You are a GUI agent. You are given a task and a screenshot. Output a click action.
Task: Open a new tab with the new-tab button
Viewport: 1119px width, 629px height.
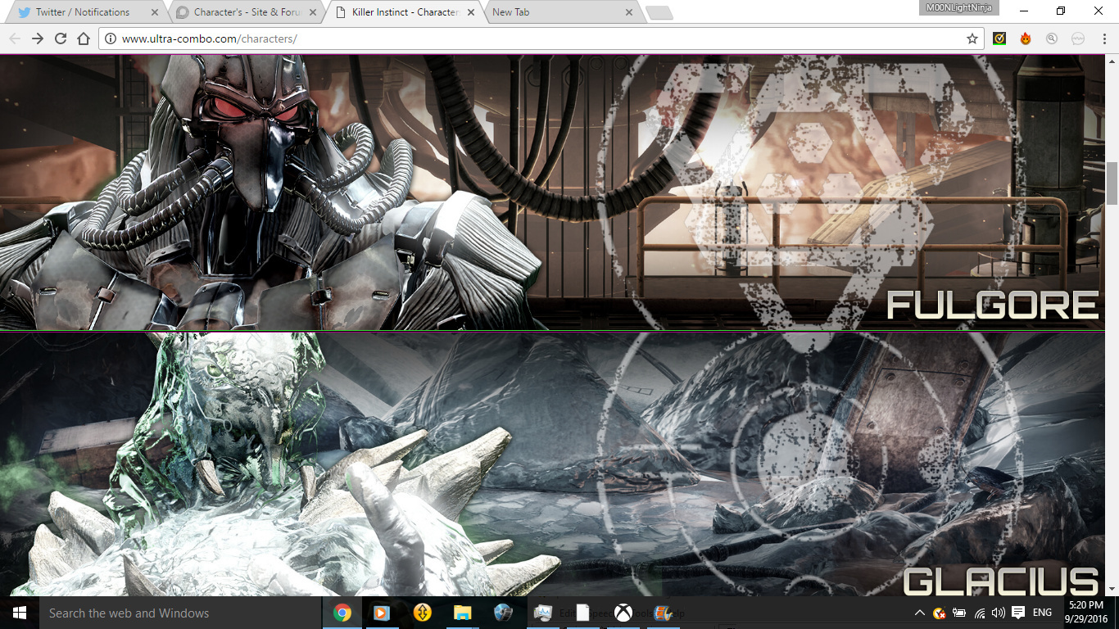point(659,12)
